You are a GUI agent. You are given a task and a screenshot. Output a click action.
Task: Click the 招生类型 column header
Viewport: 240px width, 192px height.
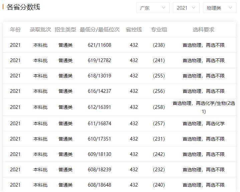(x=65, y=30)
